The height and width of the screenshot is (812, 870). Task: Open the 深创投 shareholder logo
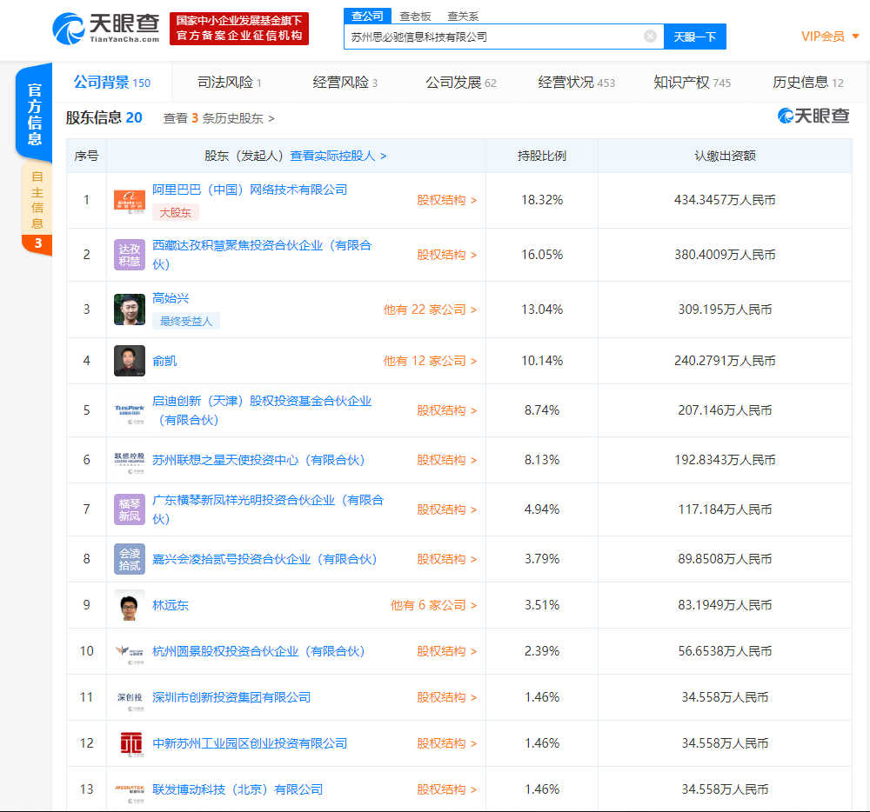pos(130,697)
